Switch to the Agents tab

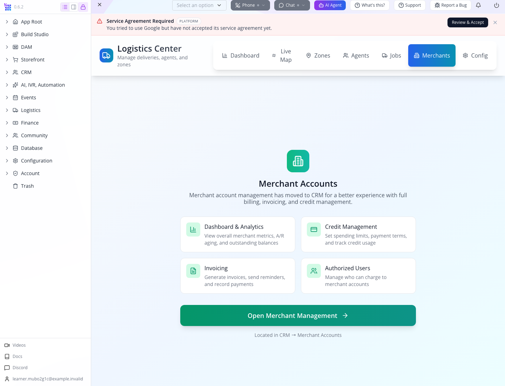click(356, 55)
